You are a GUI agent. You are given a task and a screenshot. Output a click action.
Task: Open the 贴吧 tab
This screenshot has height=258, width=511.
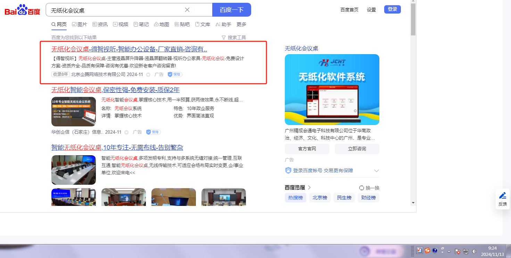182,24
